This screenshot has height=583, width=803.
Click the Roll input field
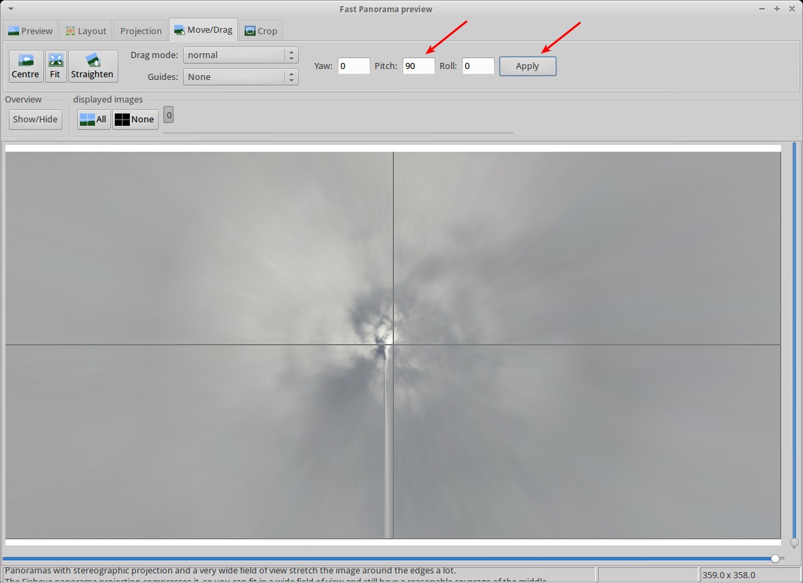(x=478, y=66)
